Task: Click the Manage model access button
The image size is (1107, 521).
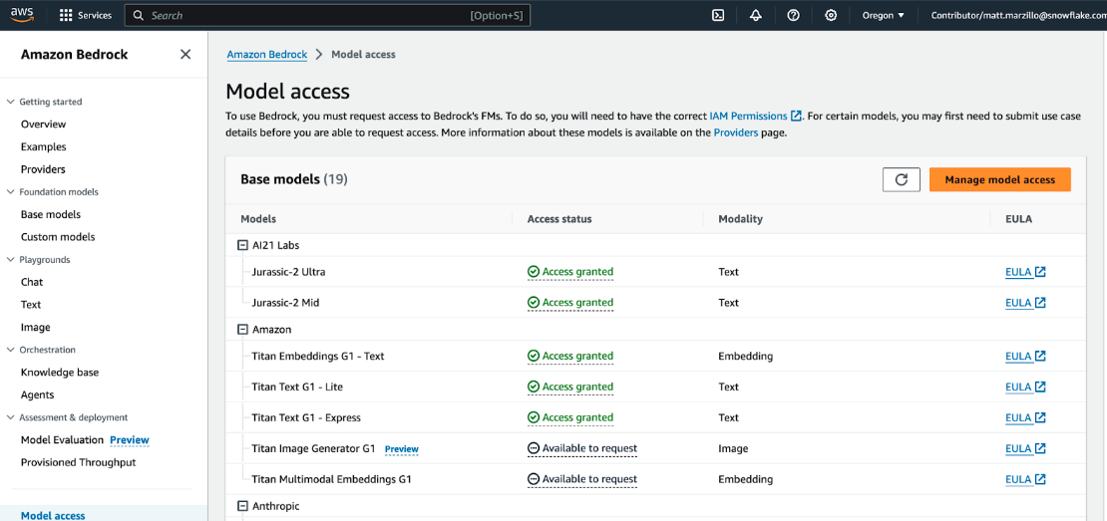Action: 999,179
